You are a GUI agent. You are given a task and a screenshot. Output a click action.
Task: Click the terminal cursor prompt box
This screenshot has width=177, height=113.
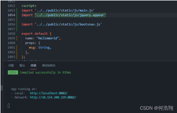tap(9, 106)
